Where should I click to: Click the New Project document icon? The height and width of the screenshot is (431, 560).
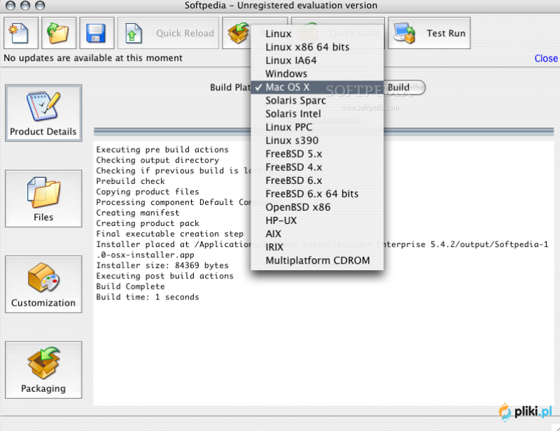tap(21, 33)
